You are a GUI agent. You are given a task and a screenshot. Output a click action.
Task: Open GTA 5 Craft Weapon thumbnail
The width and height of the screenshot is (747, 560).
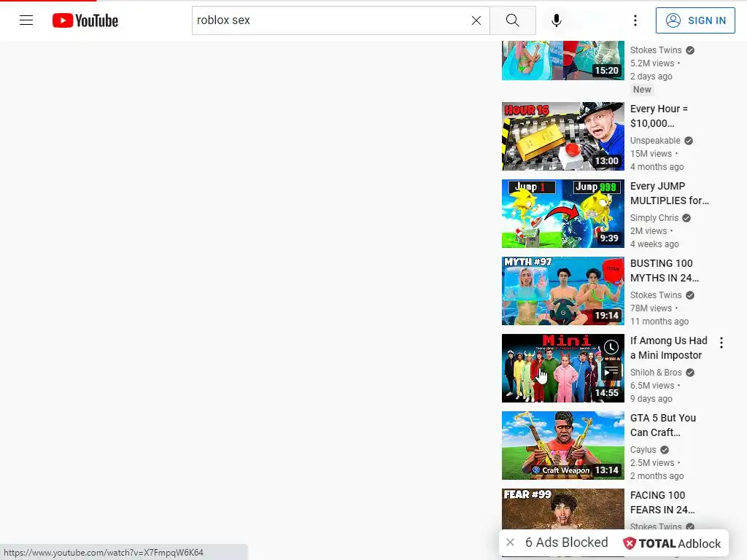(562, 446)
